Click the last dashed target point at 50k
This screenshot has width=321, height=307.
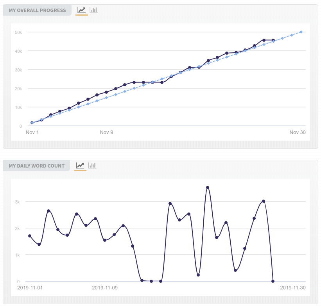point(301,32)
